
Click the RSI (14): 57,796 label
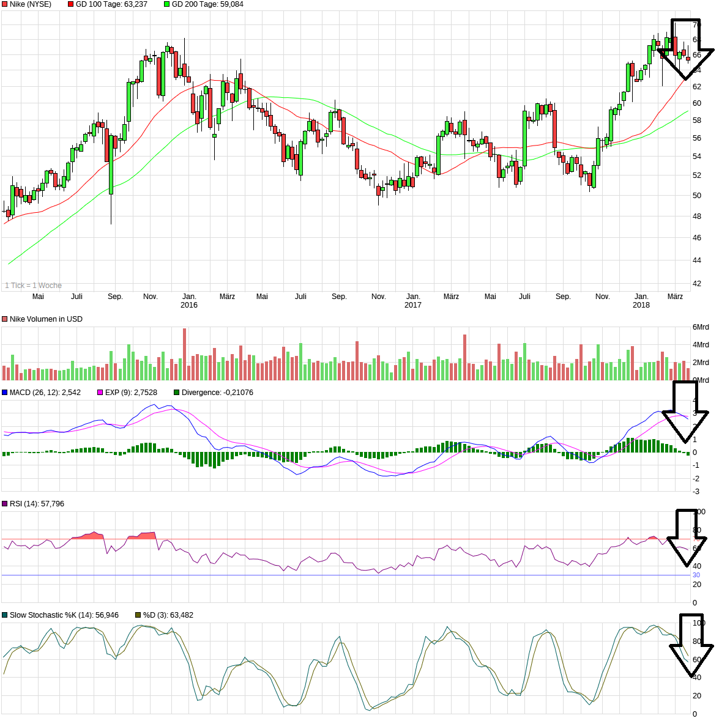pos(37,503)
